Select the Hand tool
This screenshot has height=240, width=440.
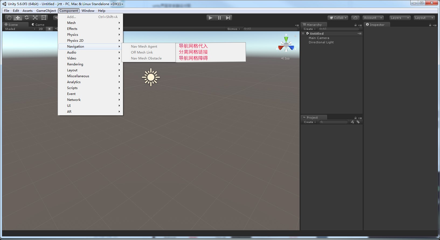pos(9,18)
